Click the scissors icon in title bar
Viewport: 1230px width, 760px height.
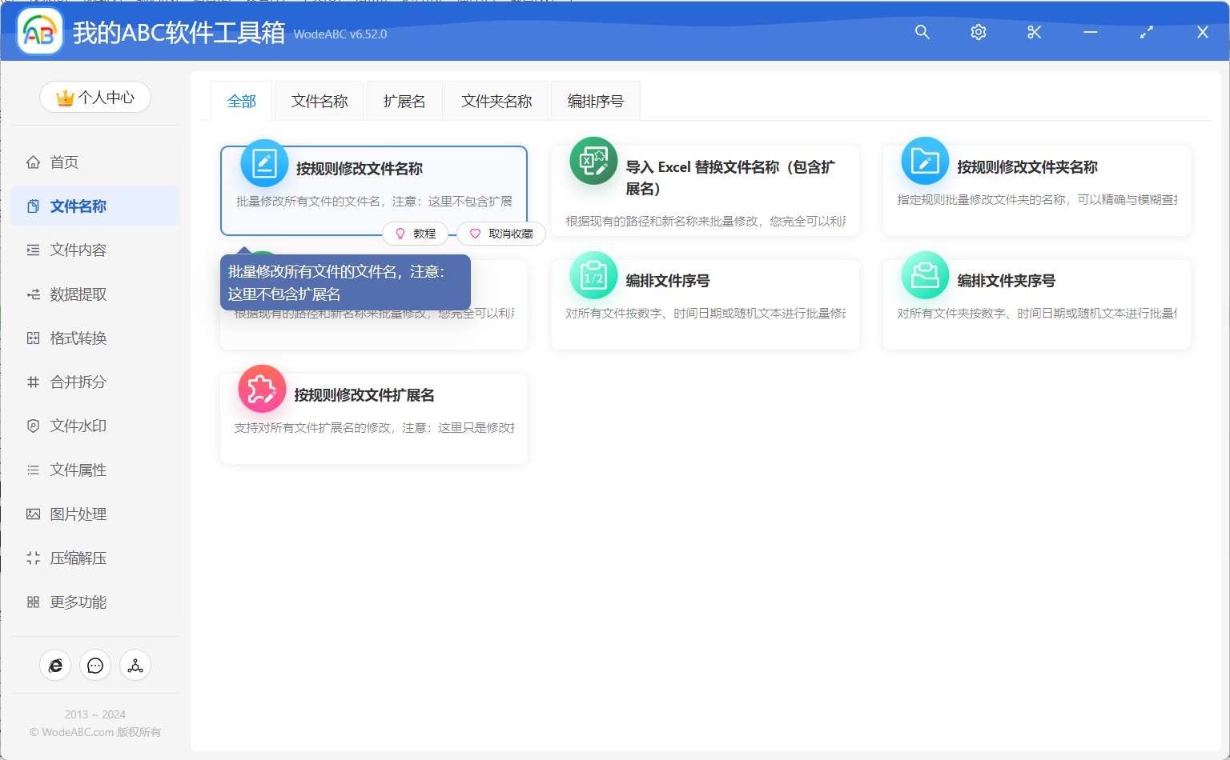point(1034,32)
